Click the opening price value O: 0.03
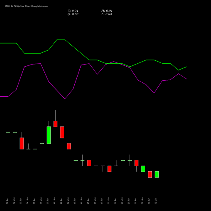 [x=73, y=14]
